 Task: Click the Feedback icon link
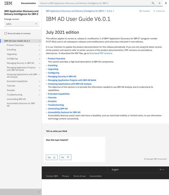point(144,11)
